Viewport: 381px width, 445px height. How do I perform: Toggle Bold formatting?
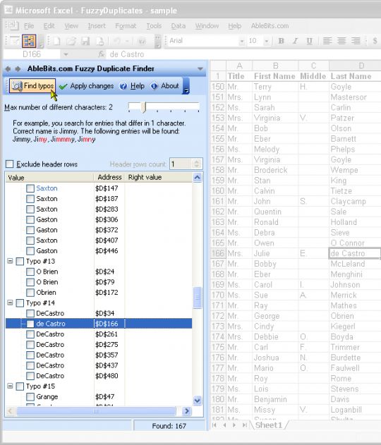point(281,41)
